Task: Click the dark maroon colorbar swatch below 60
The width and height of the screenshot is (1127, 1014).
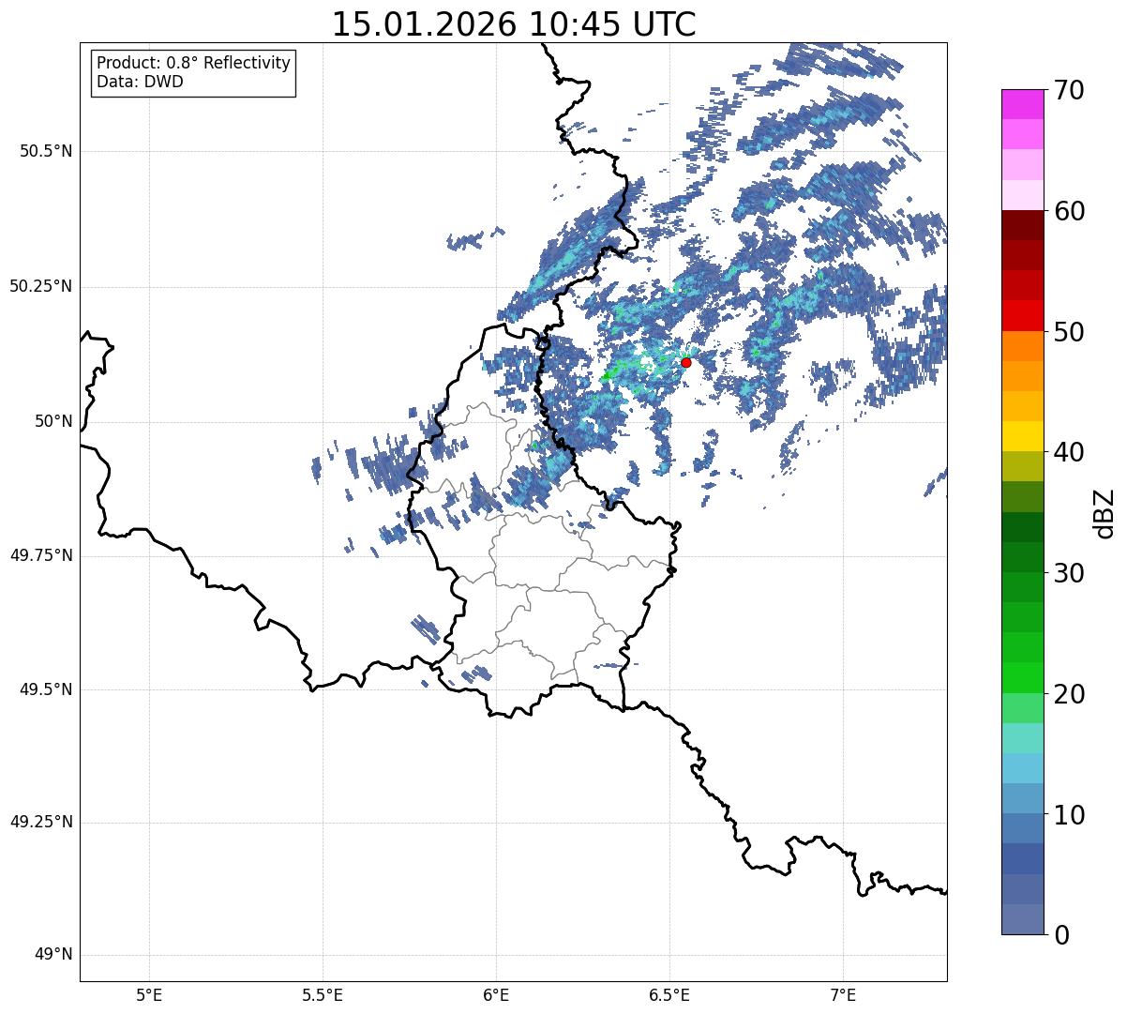Action: (x=1023, y=225)
